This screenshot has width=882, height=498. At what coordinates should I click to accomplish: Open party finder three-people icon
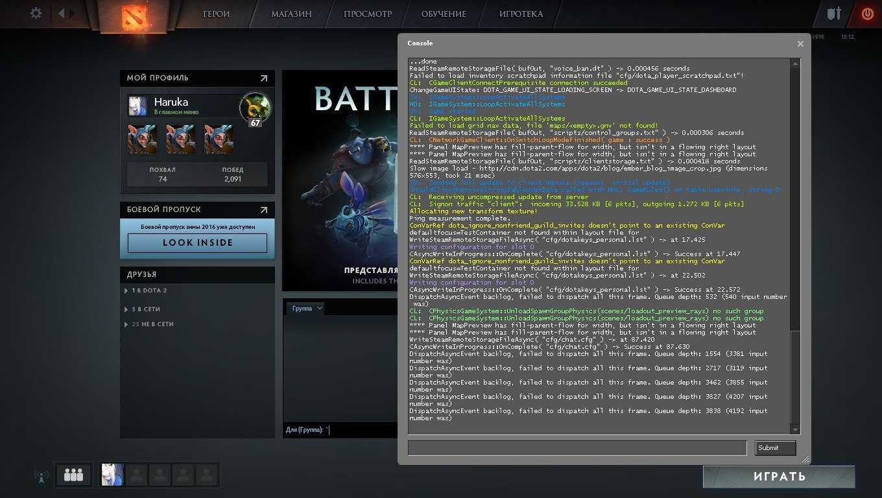tap(73, 475)
